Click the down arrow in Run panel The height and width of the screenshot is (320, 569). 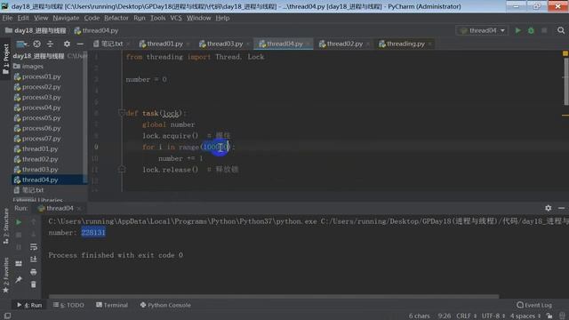[34, 235]
